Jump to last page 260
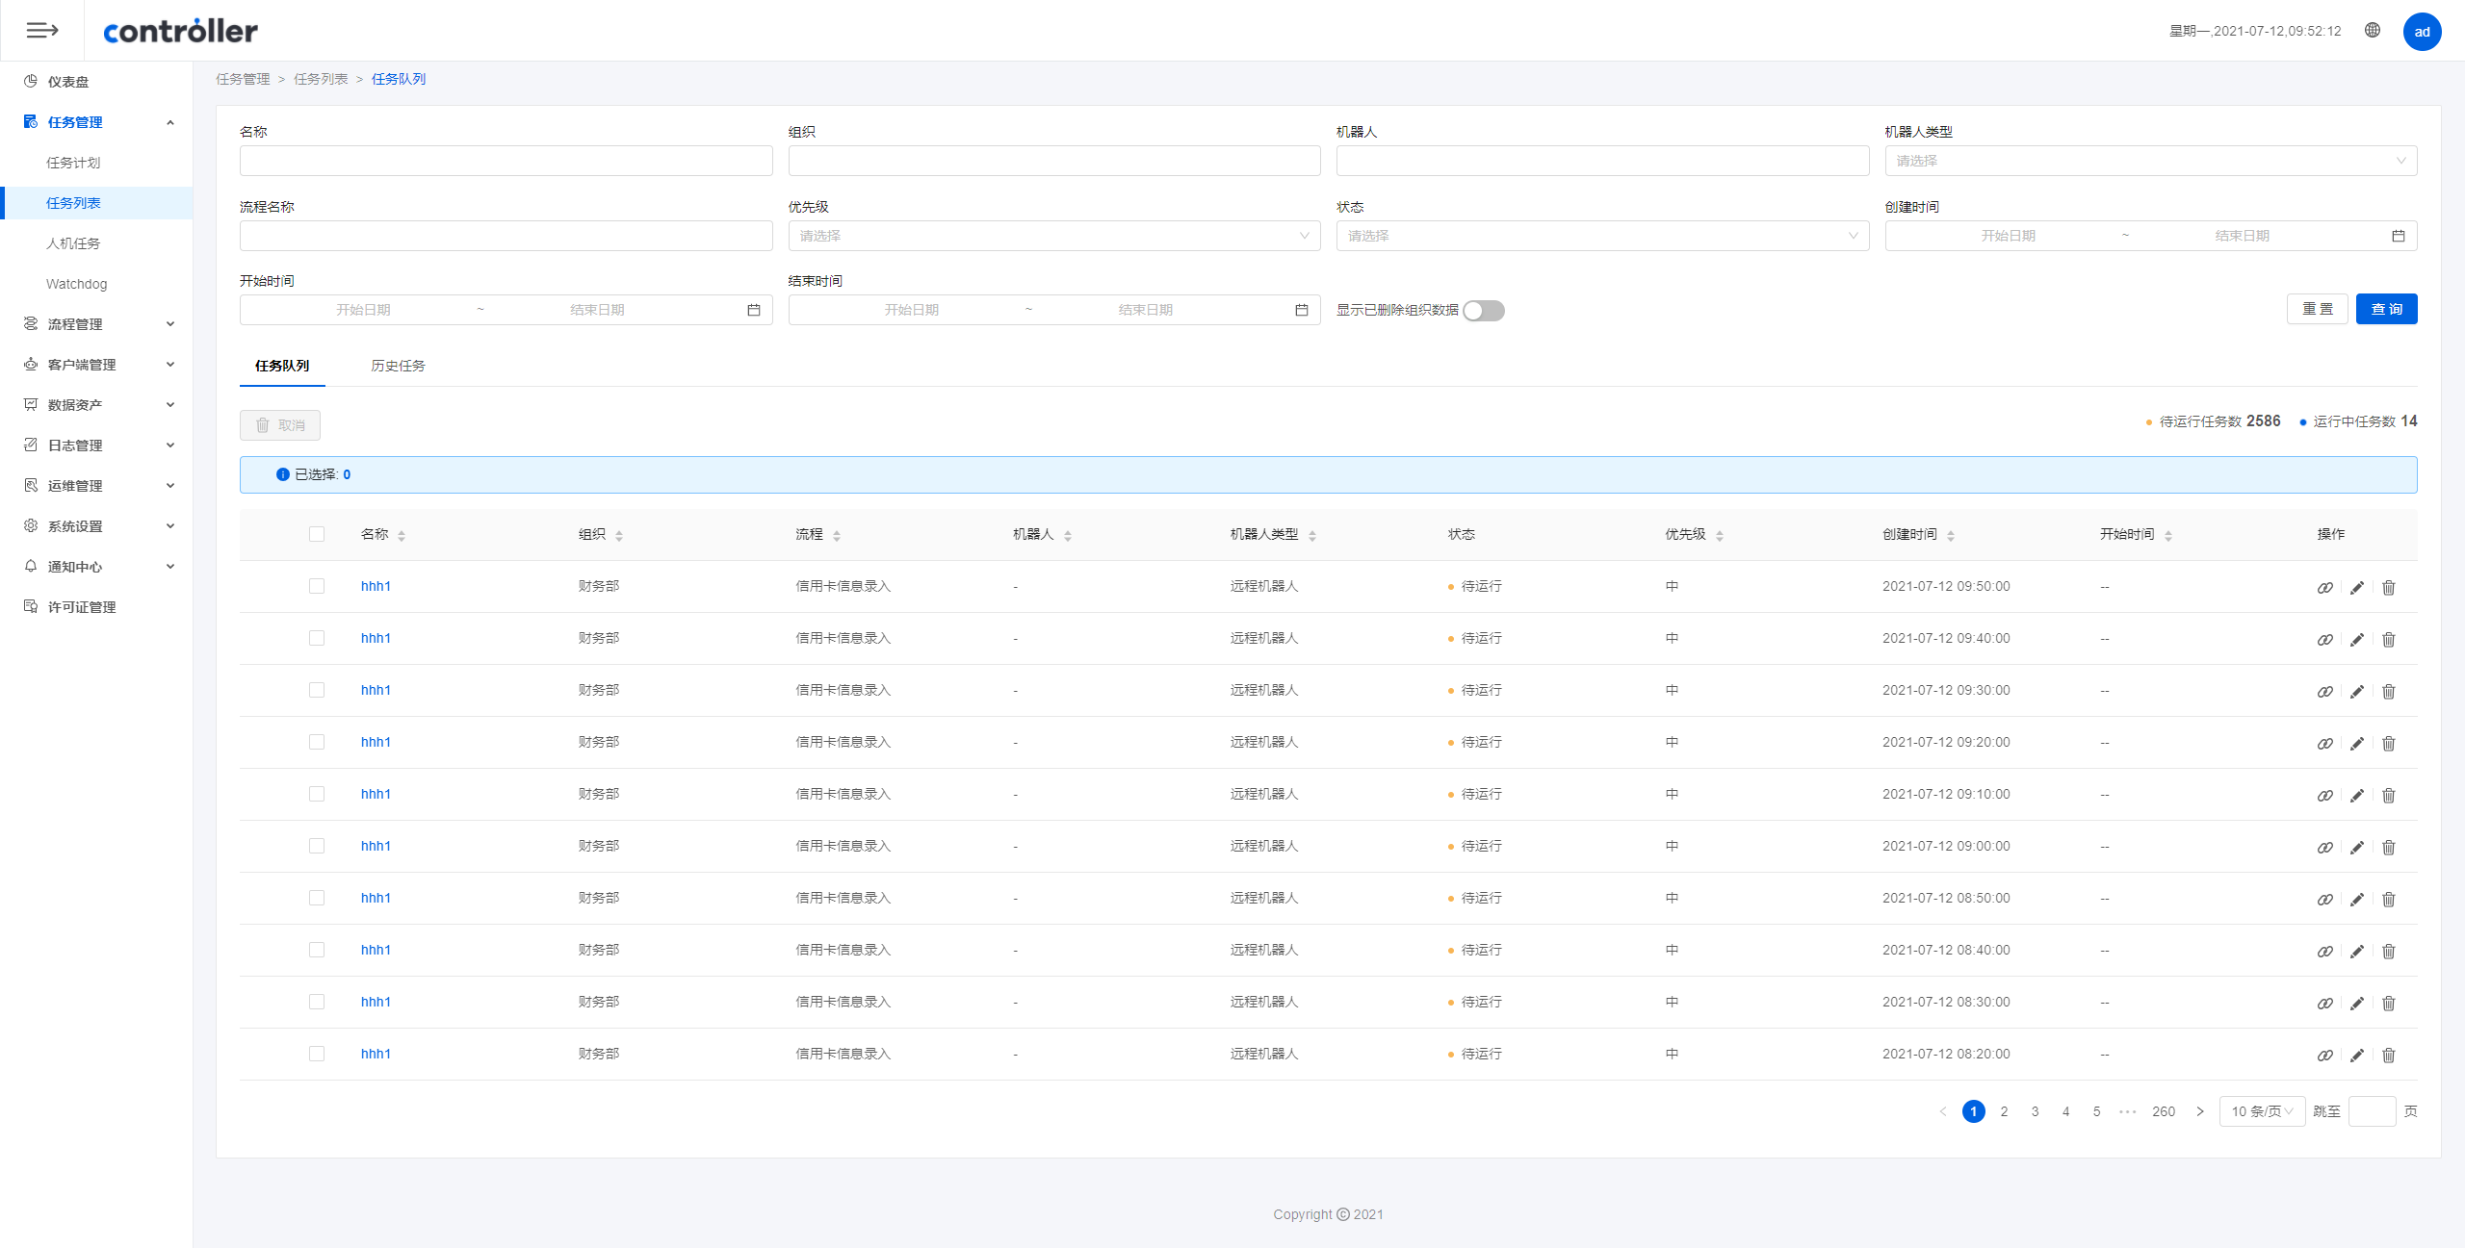 pos(2164,1111)
